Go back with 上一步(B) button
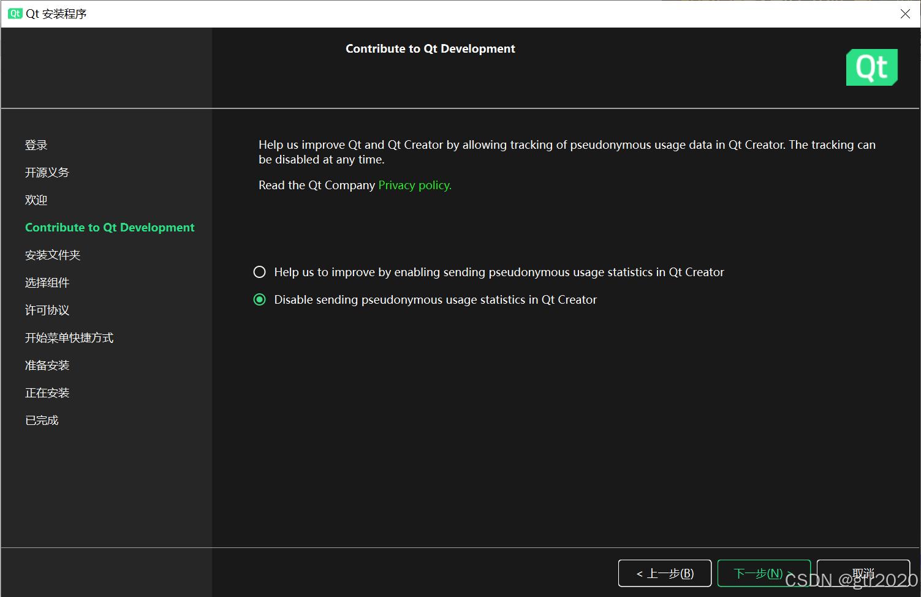Screen dimensions: 921x597 coord(664,573)
